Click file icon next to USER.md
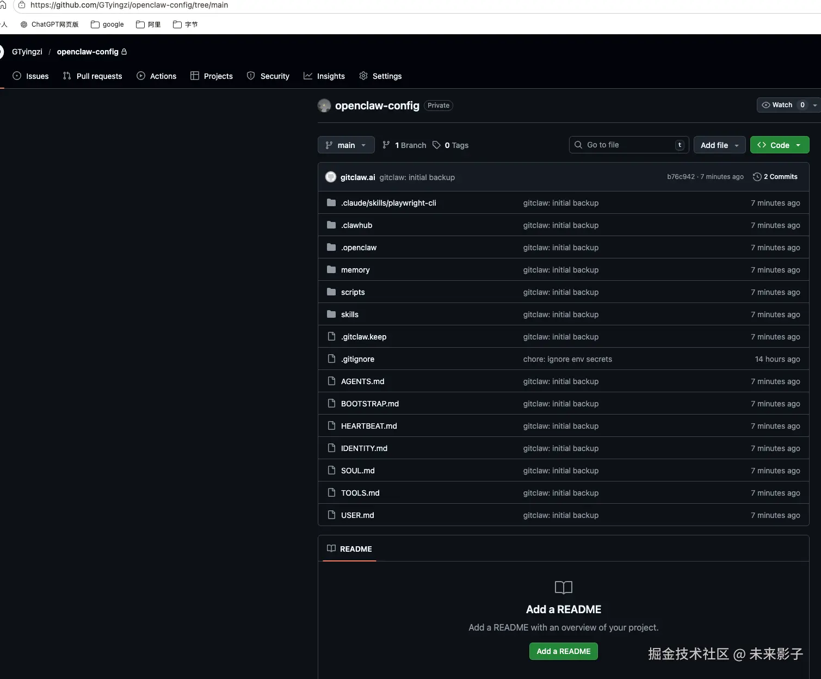 coord(331,515)
